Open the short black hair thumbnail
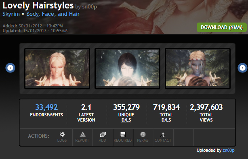Viewport: 248px width, 159px height. pyautogui.click(x=127, y=68)
